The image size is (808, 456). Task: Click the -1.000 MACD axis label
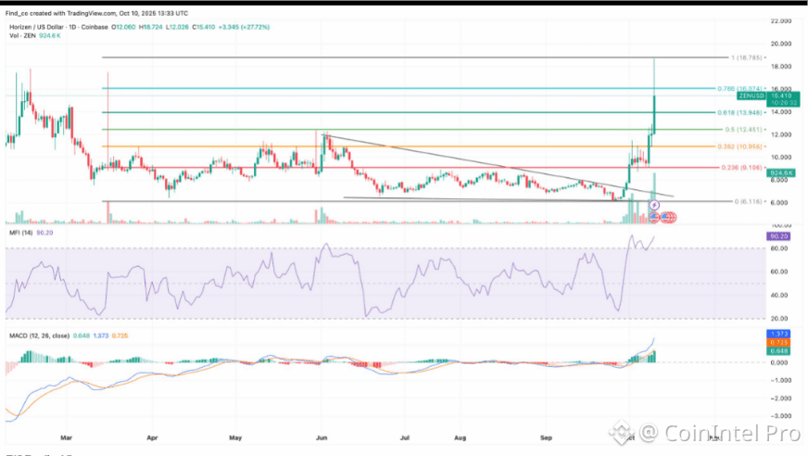click(x=781, y=380)
